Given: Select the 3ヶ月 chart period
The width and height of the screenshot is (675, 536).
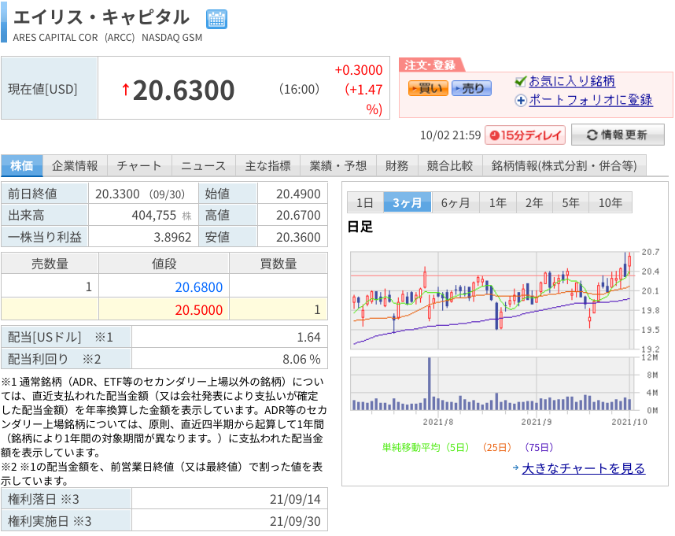Looking at the screenshot, I should coord(408,202).
